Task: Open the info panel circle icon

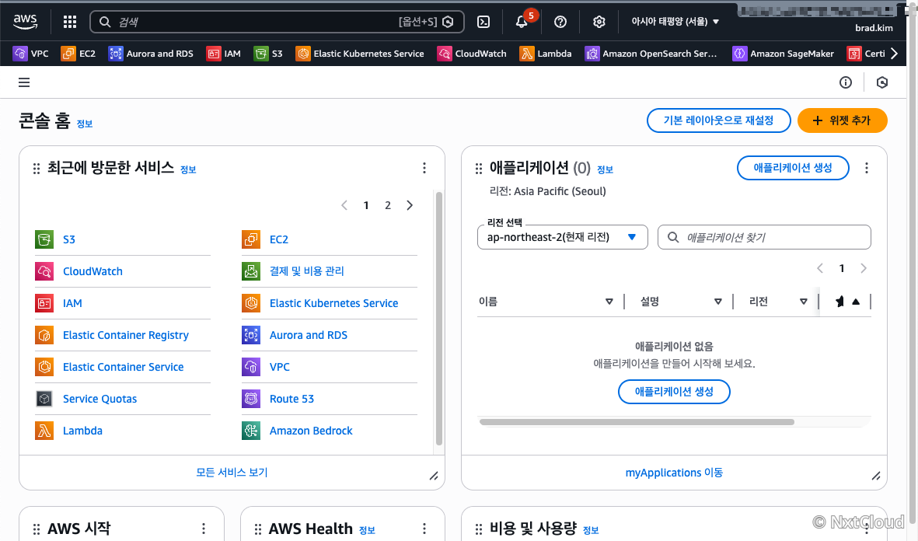Action: (x=846, y=82)
